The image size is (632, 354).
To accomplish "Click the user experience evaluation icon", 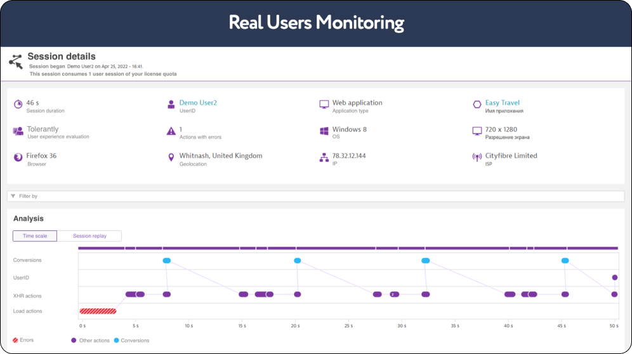I will click(x=18, y=131).
